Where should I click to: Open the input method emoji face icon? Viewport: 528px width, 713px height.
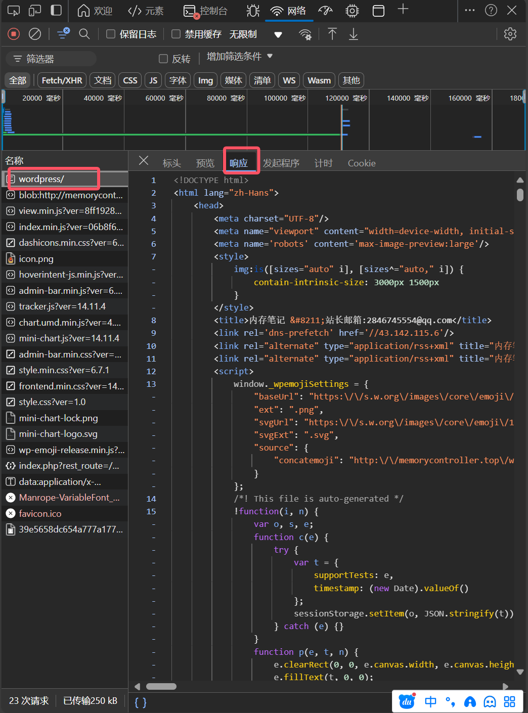pyautogui.click(x=490, y=701)
